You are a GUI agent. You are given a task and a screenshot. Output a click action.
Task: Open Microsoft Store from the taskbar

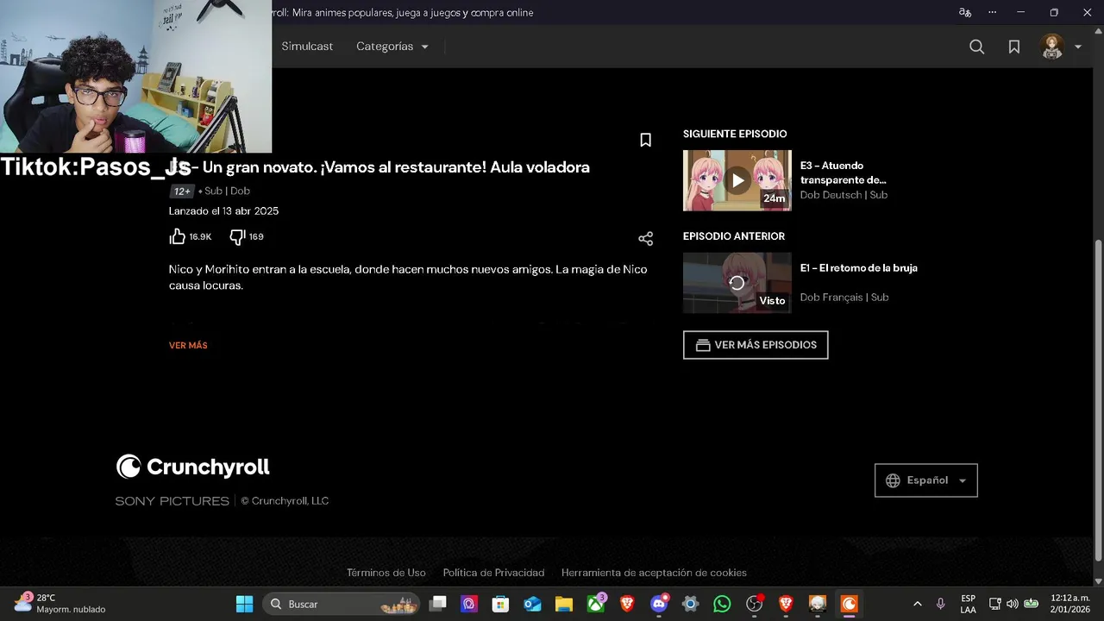(500, 604)
